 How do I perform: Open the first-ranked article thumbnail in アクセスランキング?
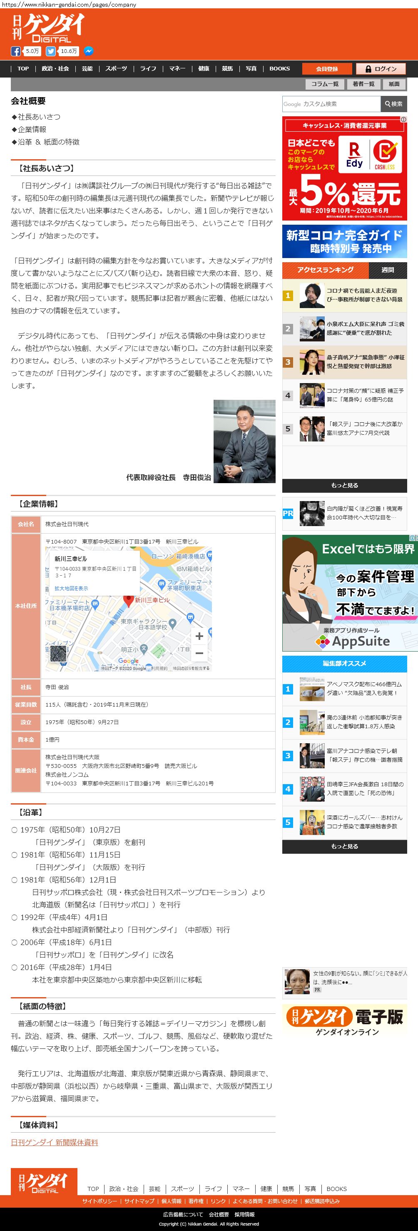(312, 295)
